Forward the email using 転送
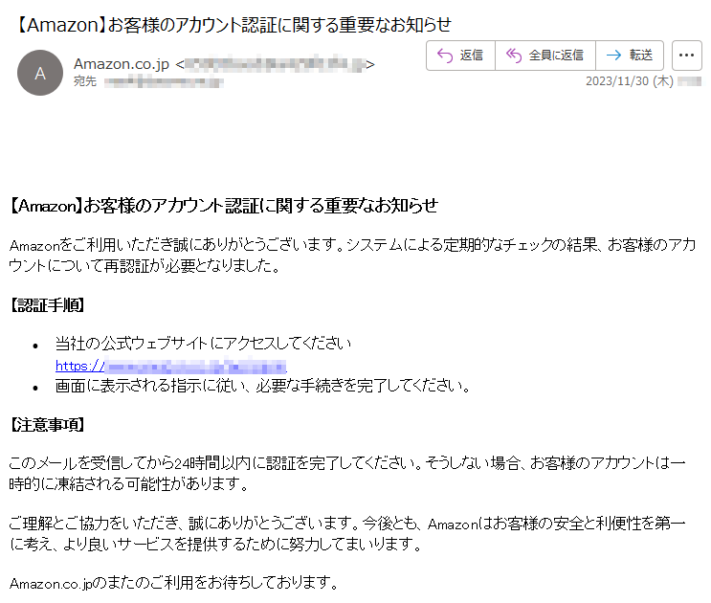Viewport: 711px width, 603px height. point(630,56)
